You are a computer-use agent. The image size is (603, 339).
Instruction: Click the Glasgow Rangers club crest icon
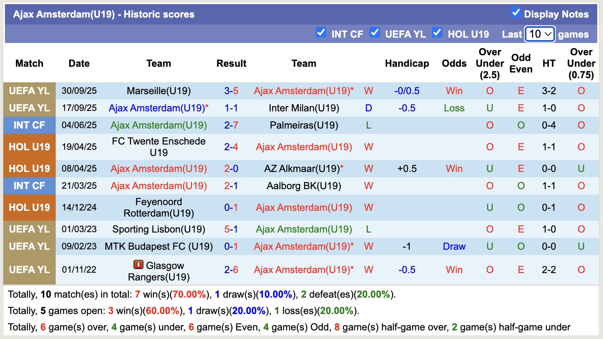[x=137, y=265]
